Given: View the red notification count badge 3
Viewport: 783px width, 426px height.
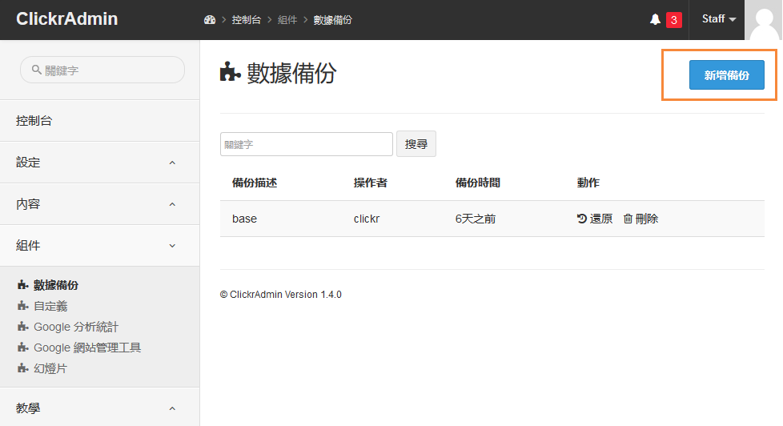Looking at the screenshot, I should (673, 20).
